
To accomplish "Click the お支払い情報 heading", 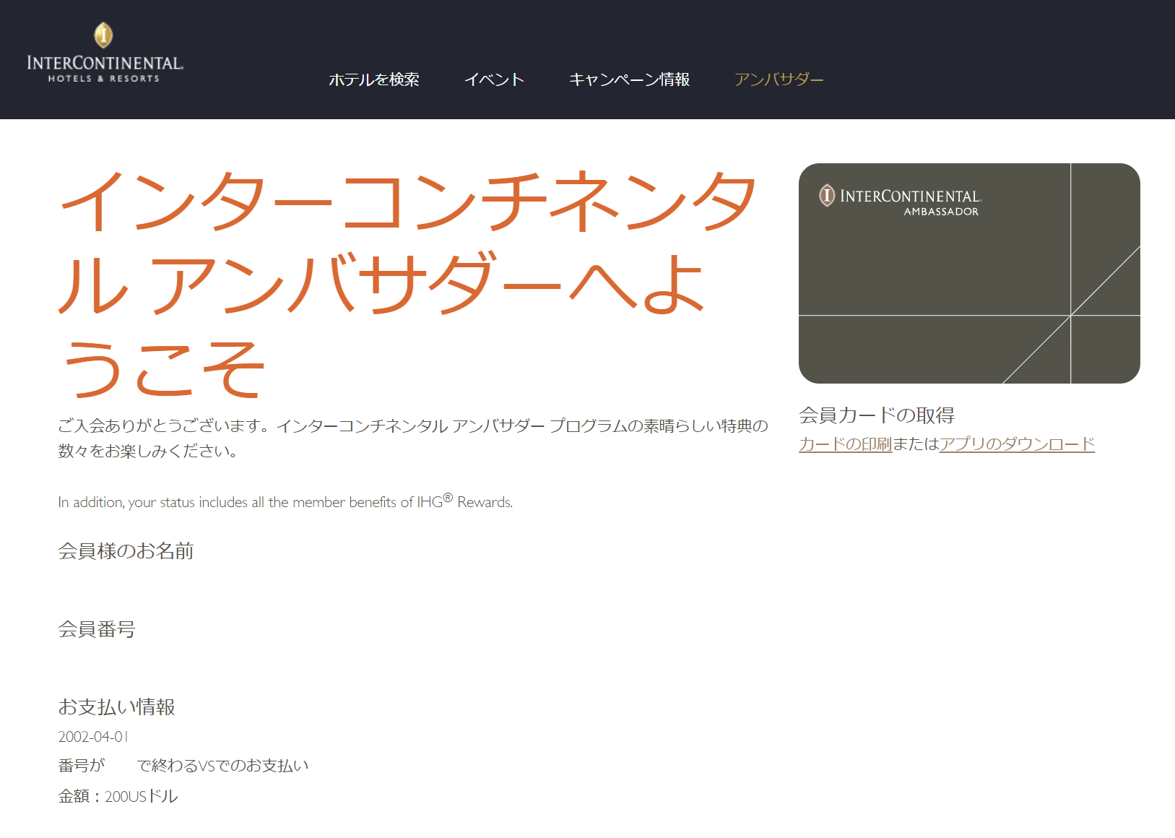I will click(116, 707).
